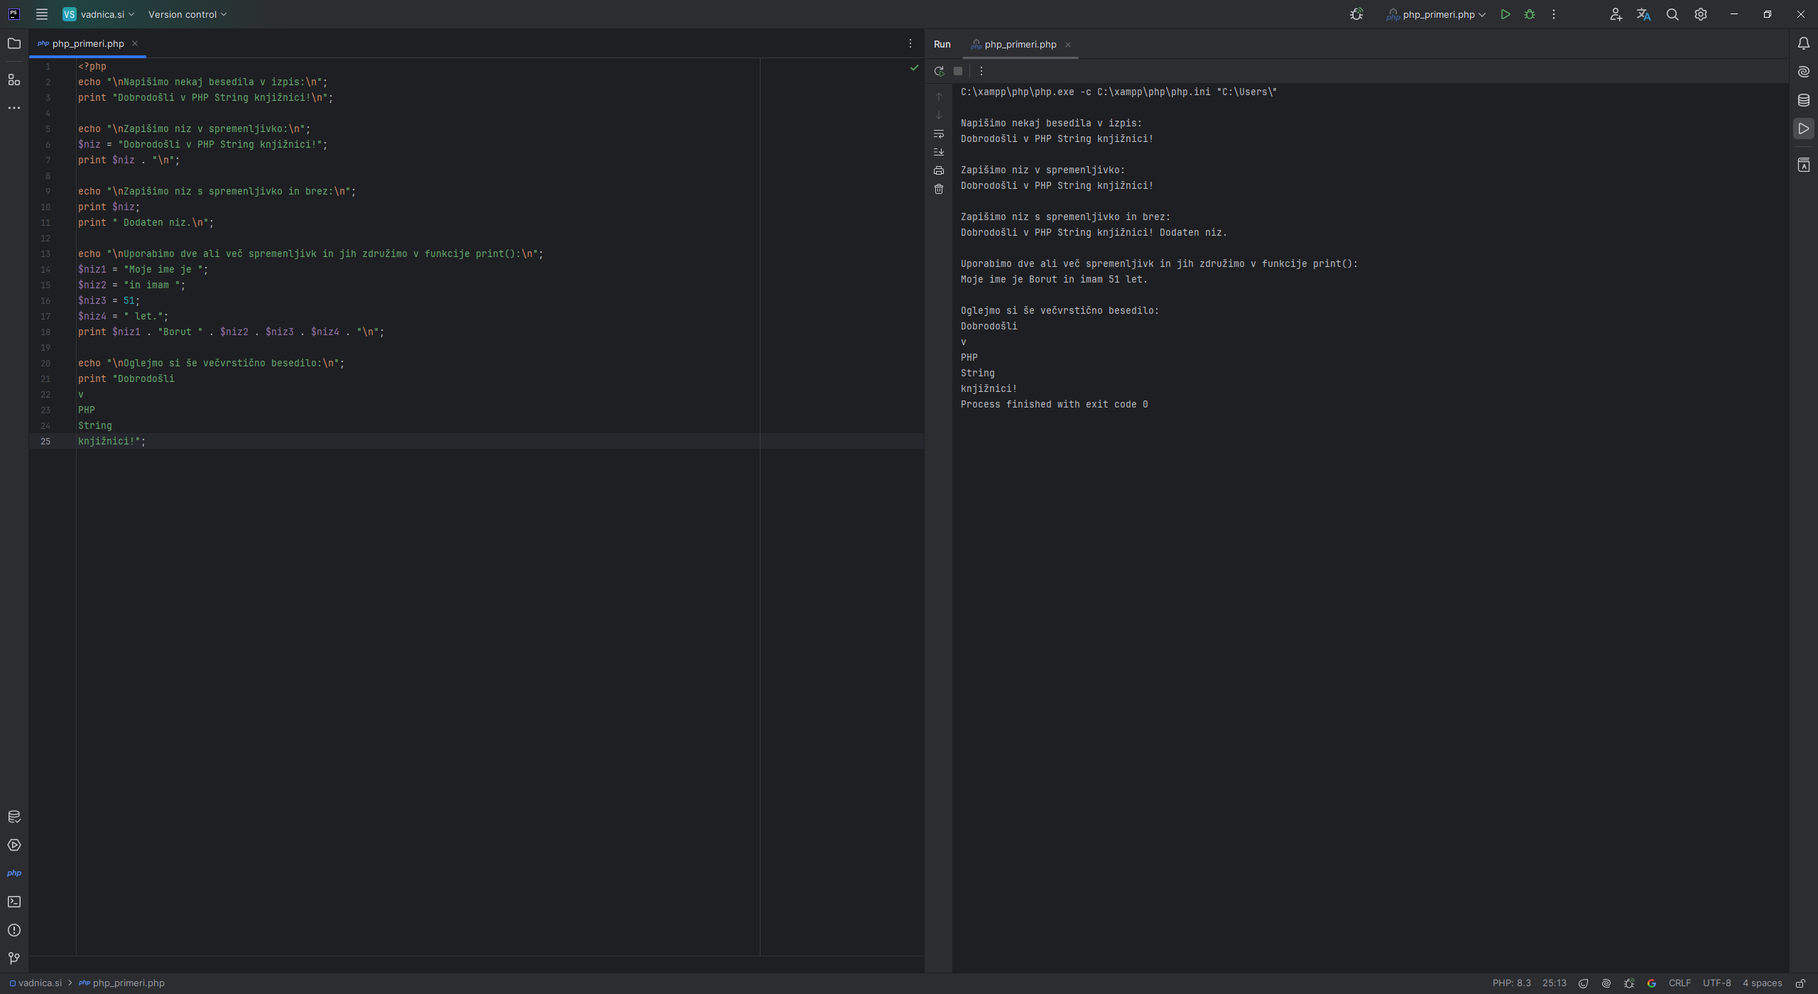1818x994 pixels.
Task: Toggle soft-wrap in the console output
Action: pyautogui.click(x=939, y=133)
